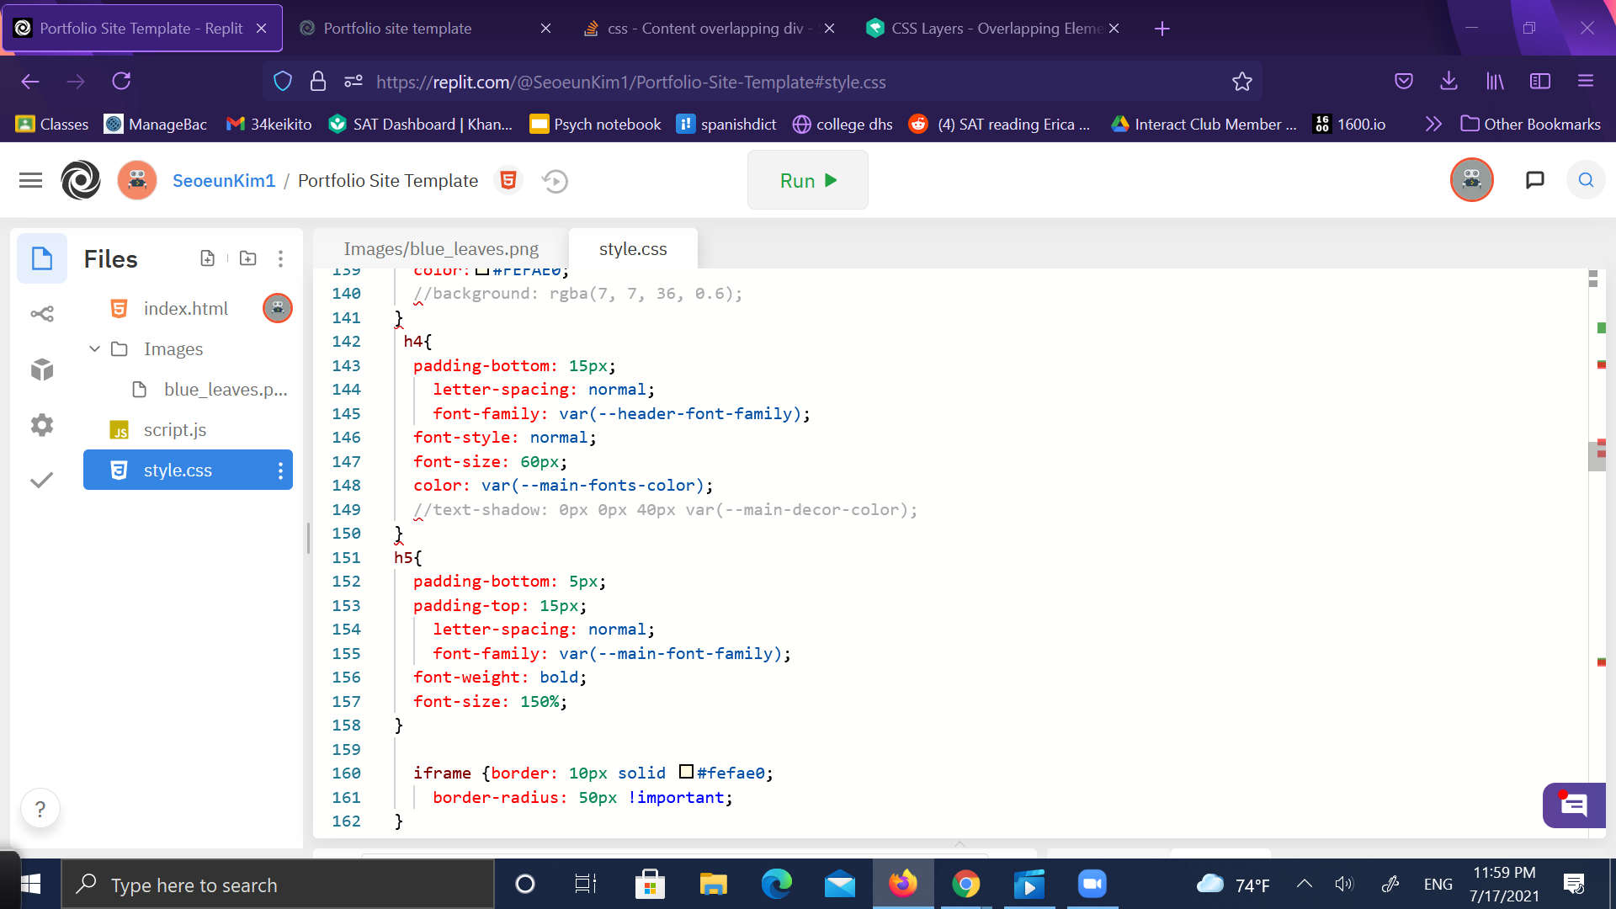Click the #fefae0 color swatch on iframe border
This screenshot has width=1616, height=909.
pos(686,772)
